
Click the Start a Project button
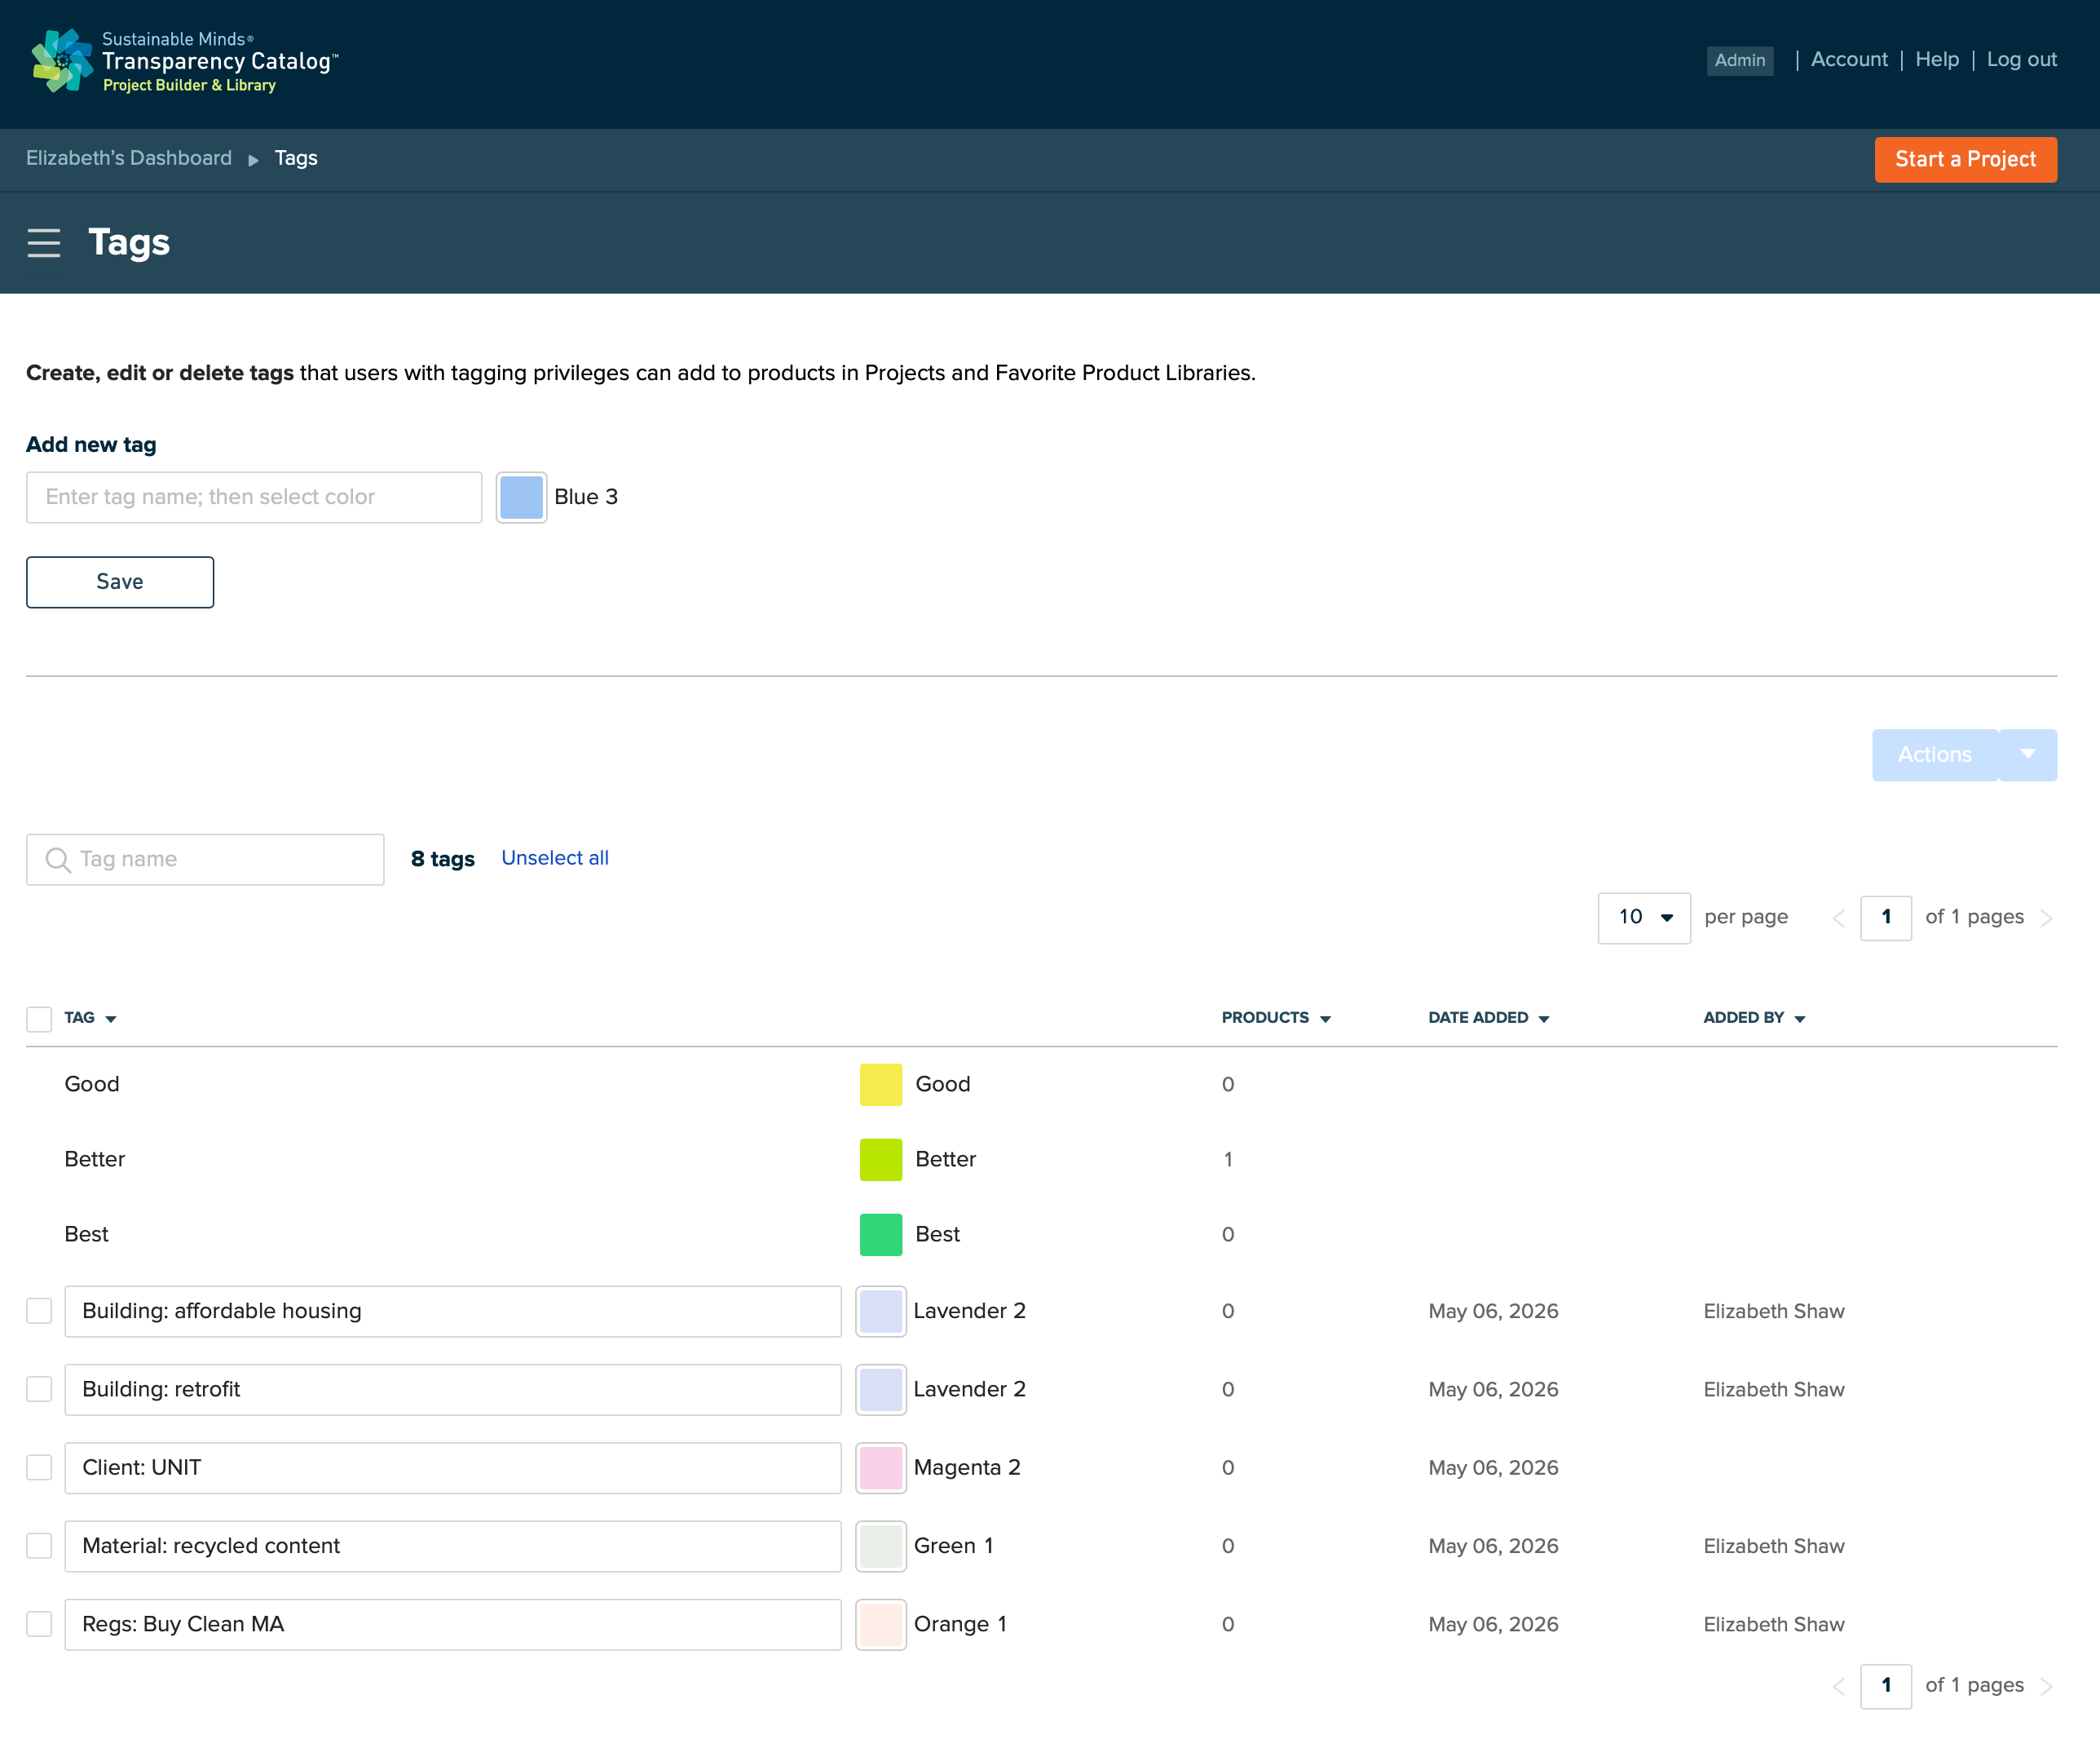tap(1965, 159)
